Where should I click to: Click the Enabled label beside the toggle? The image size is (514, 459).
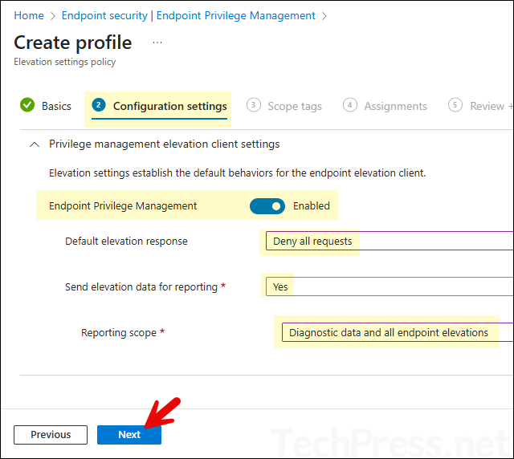[312, 205]
